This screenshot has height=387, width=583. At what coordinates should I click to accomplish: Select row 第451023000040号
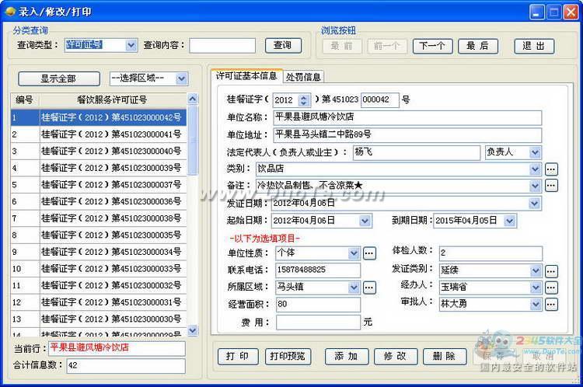coord(99,152)
